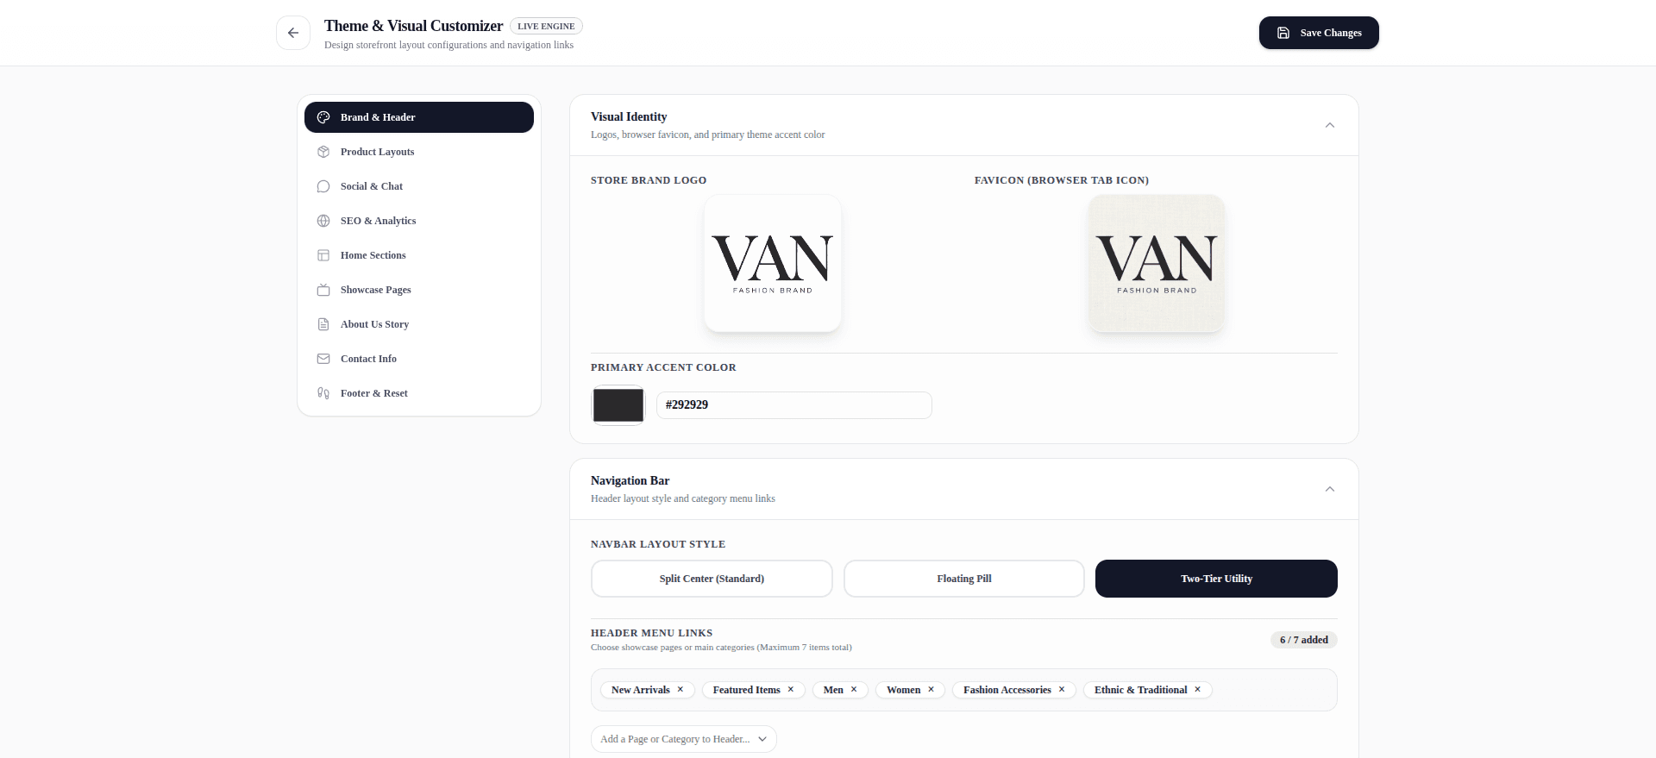Click the Contact Info envelope icon

point(323,359)
